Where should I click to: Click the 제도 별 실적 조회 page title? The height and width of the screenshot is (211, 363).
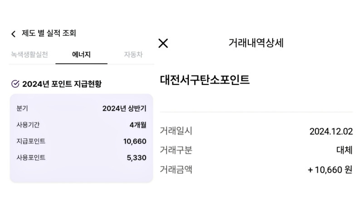pos(49,33)
